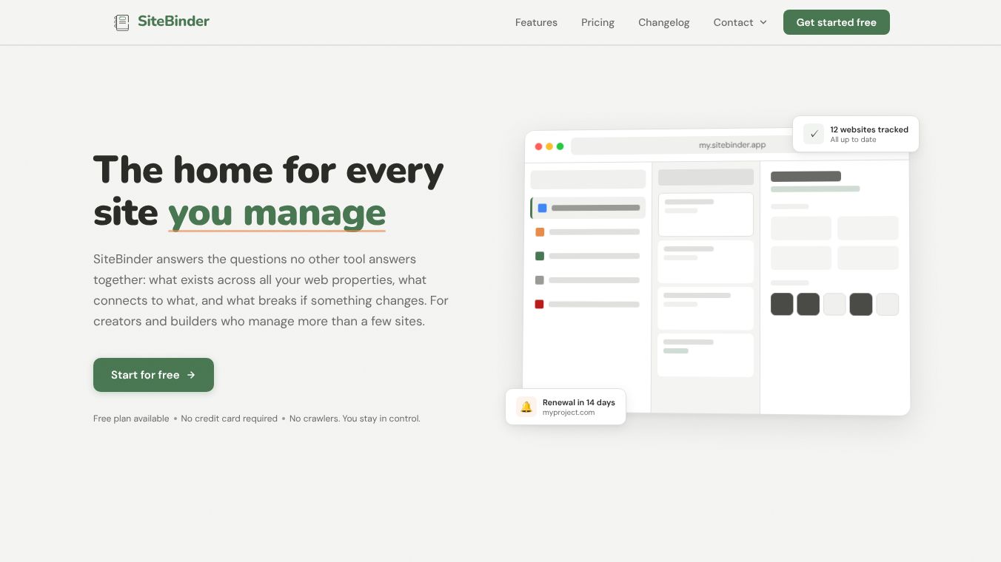Select the green square site row
Screen dimensions: 1001x562
click(x=588, y=256)
